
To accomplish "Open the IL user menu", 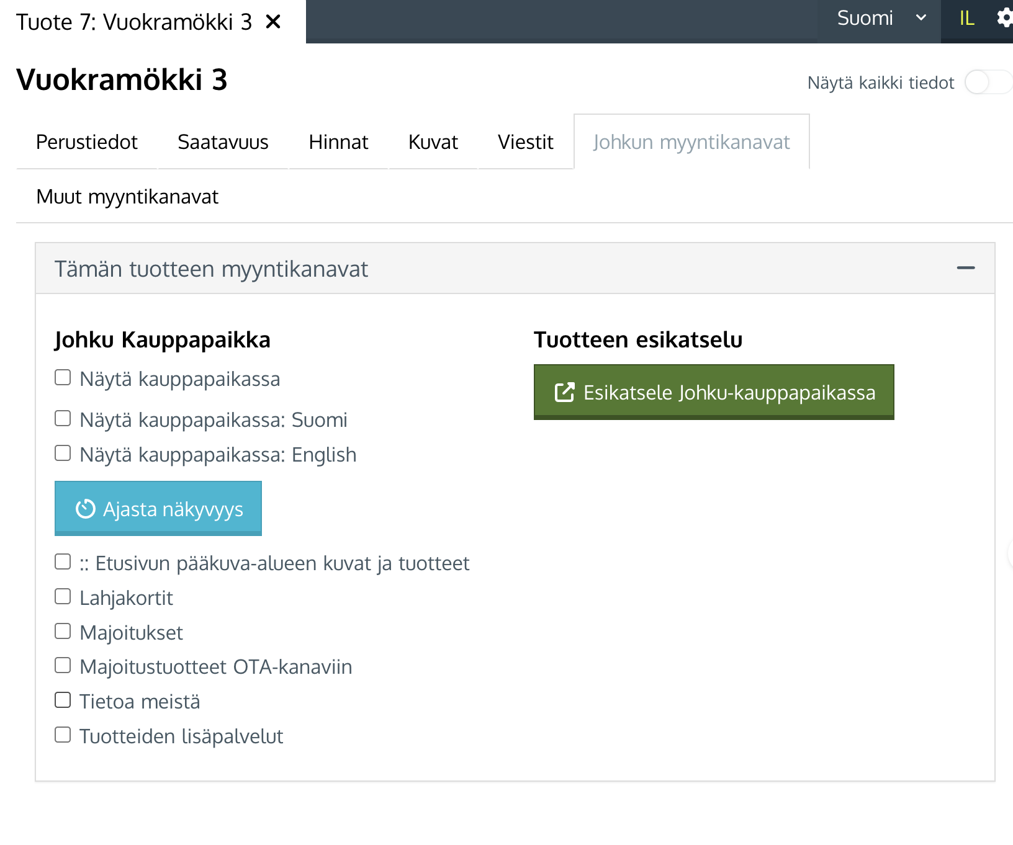I will click(966, 19).
